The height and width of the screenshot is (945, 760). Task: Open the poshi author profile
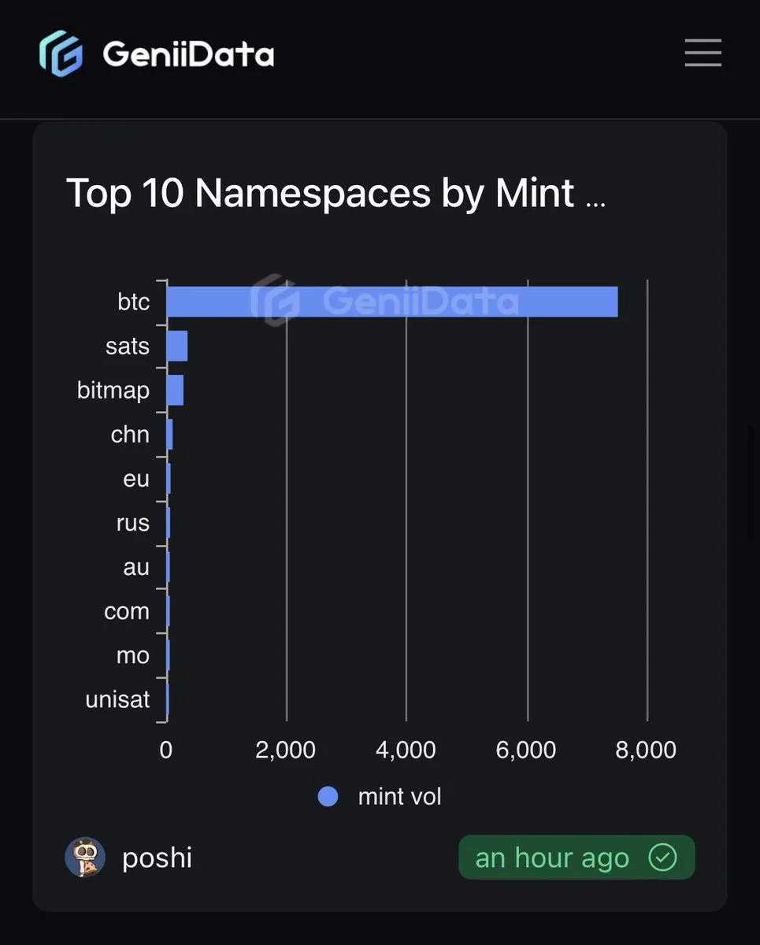coord(157,858)
